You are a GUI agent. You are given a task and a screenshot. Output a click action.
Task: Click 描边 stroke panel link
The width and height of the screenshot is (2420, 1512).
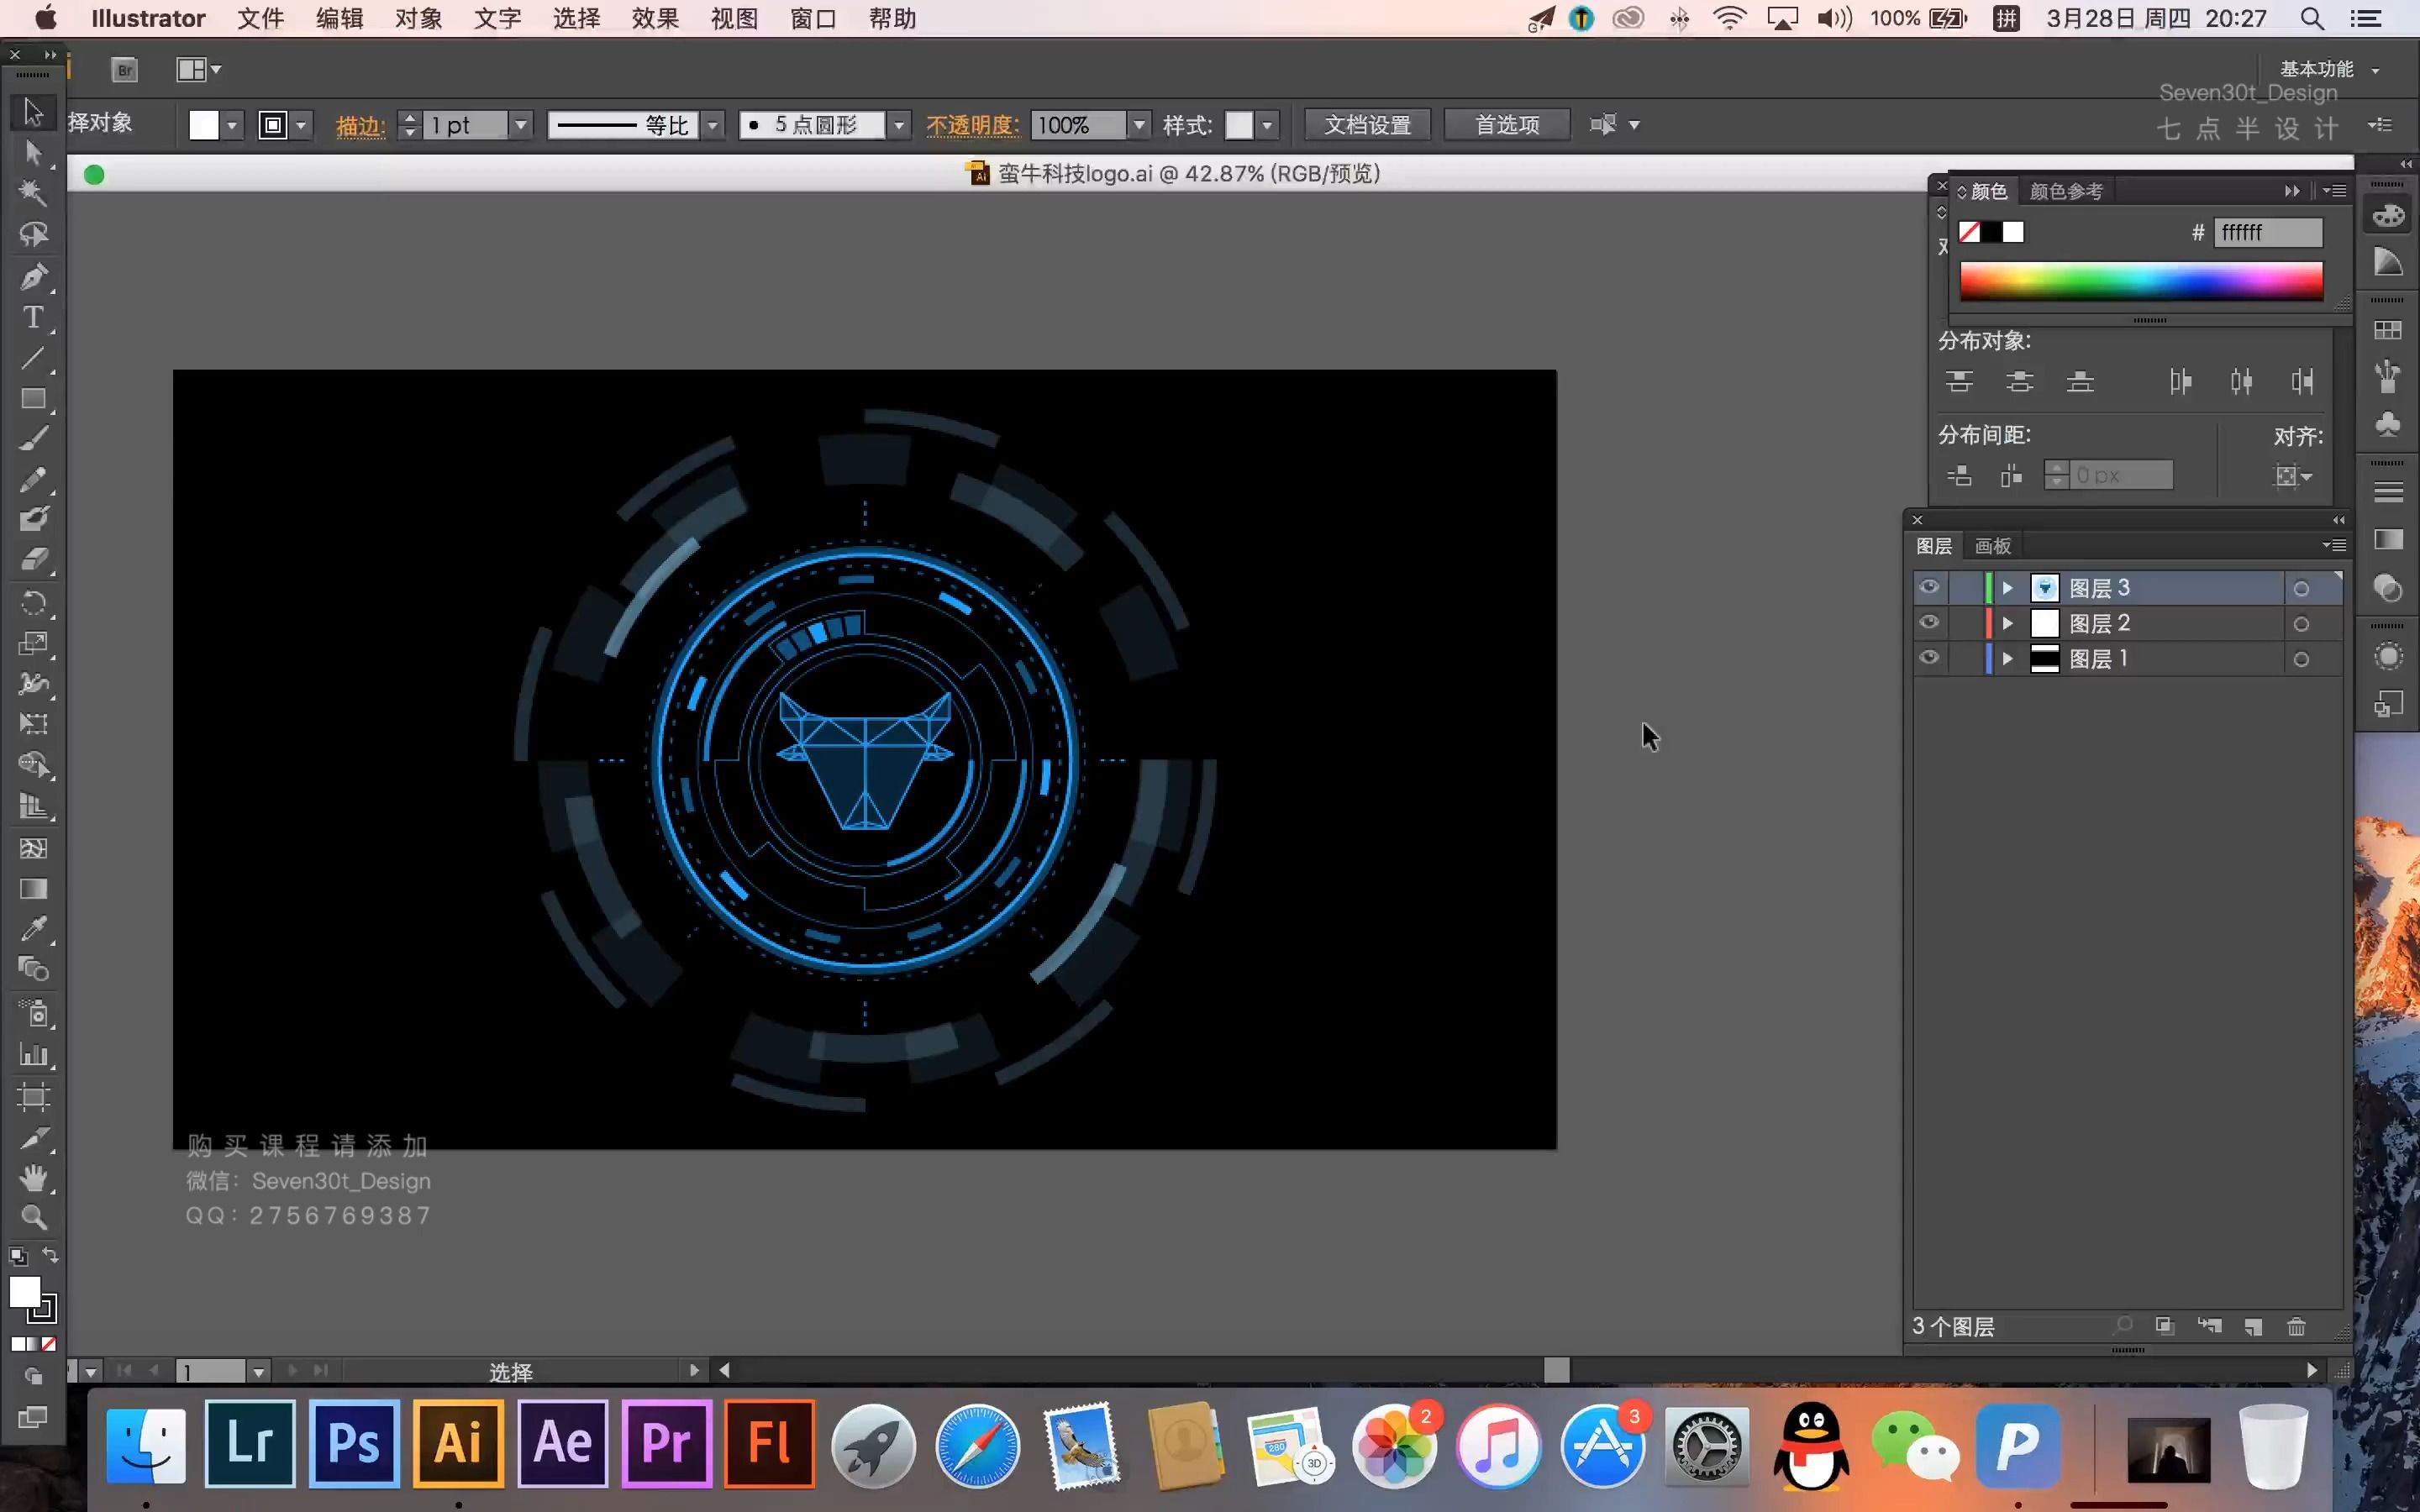point(361,126)
